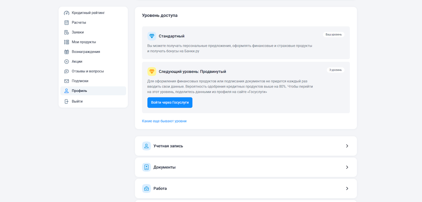
Task: Click the description starting with Для оформления финансовых
Action: 230,86
